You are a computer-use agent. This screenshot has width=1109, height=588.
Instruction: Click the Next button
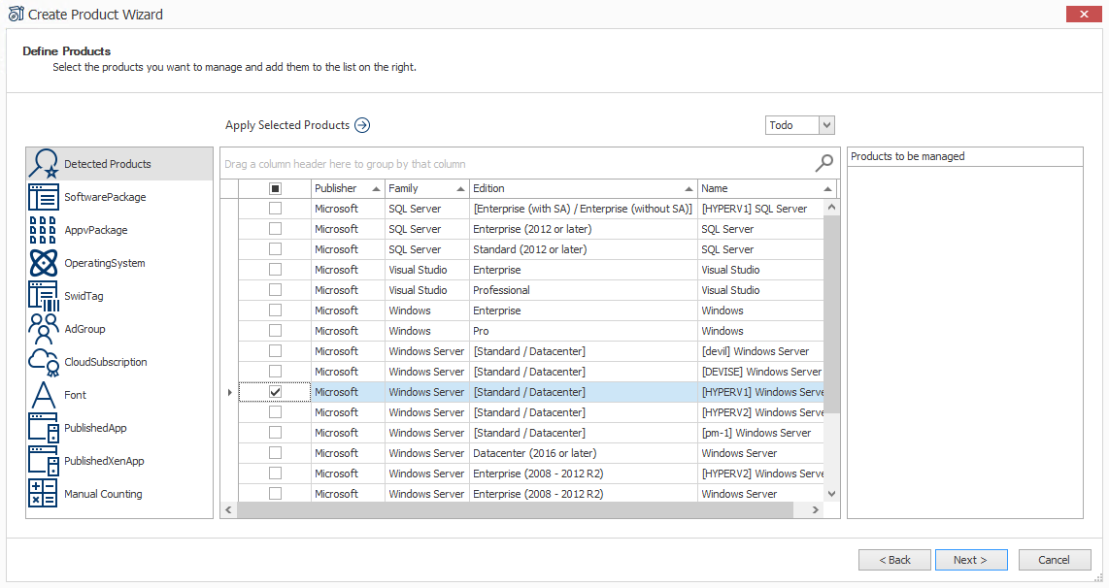[970, 560]
